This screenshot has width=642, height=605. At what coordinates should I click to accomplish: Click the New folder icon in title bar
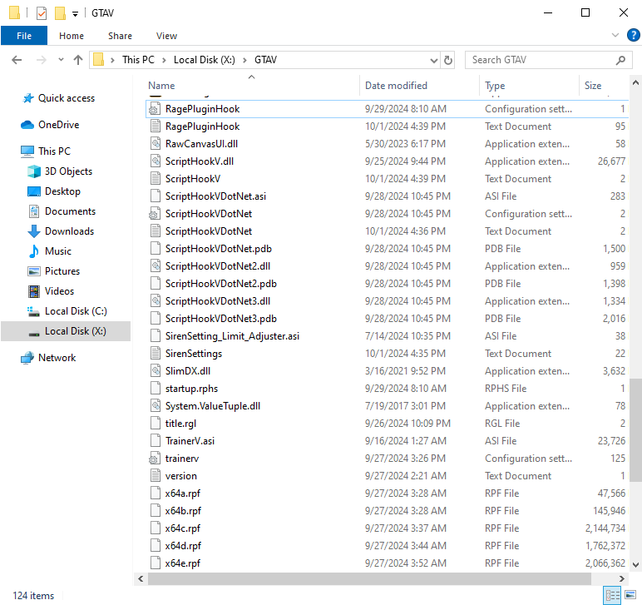coord(60,13)
